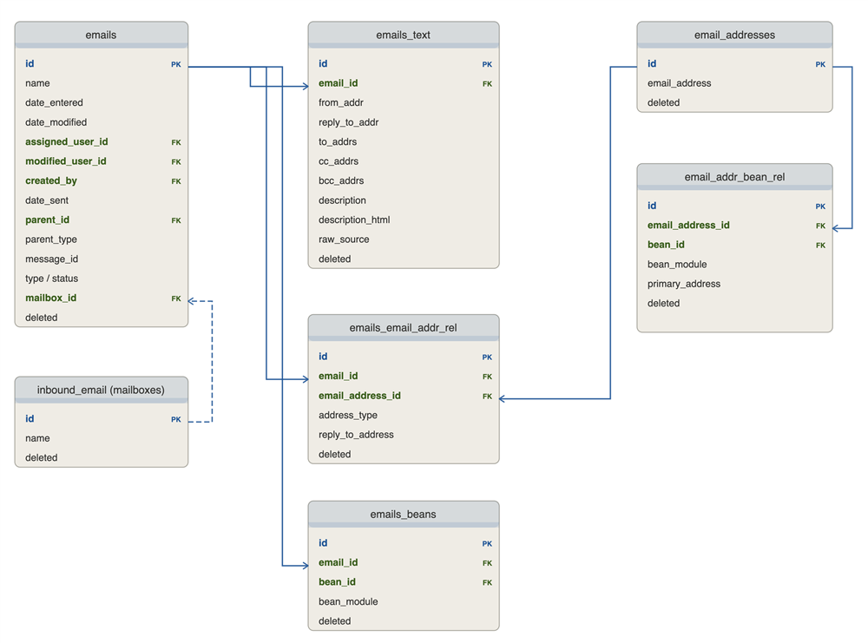The height and width of the screenshot is (643, 868).
Task: Select the parent_type field in emails
Action: tap(51, 239)
